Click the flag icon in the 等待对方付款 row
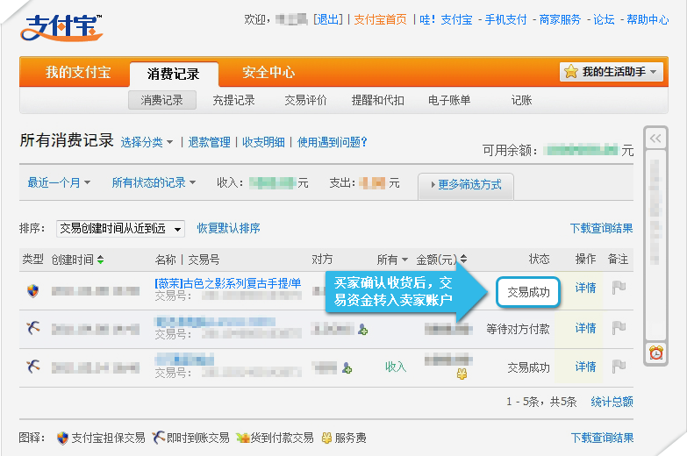This screenshot has height=456, width=687. 619,328
